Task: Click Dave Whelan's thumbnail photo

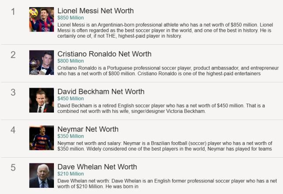Action: tap(42, 175)
